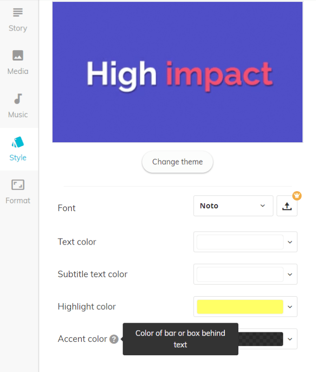Expand the Noto font dropdown
The image size is (316, 372).
233,206
